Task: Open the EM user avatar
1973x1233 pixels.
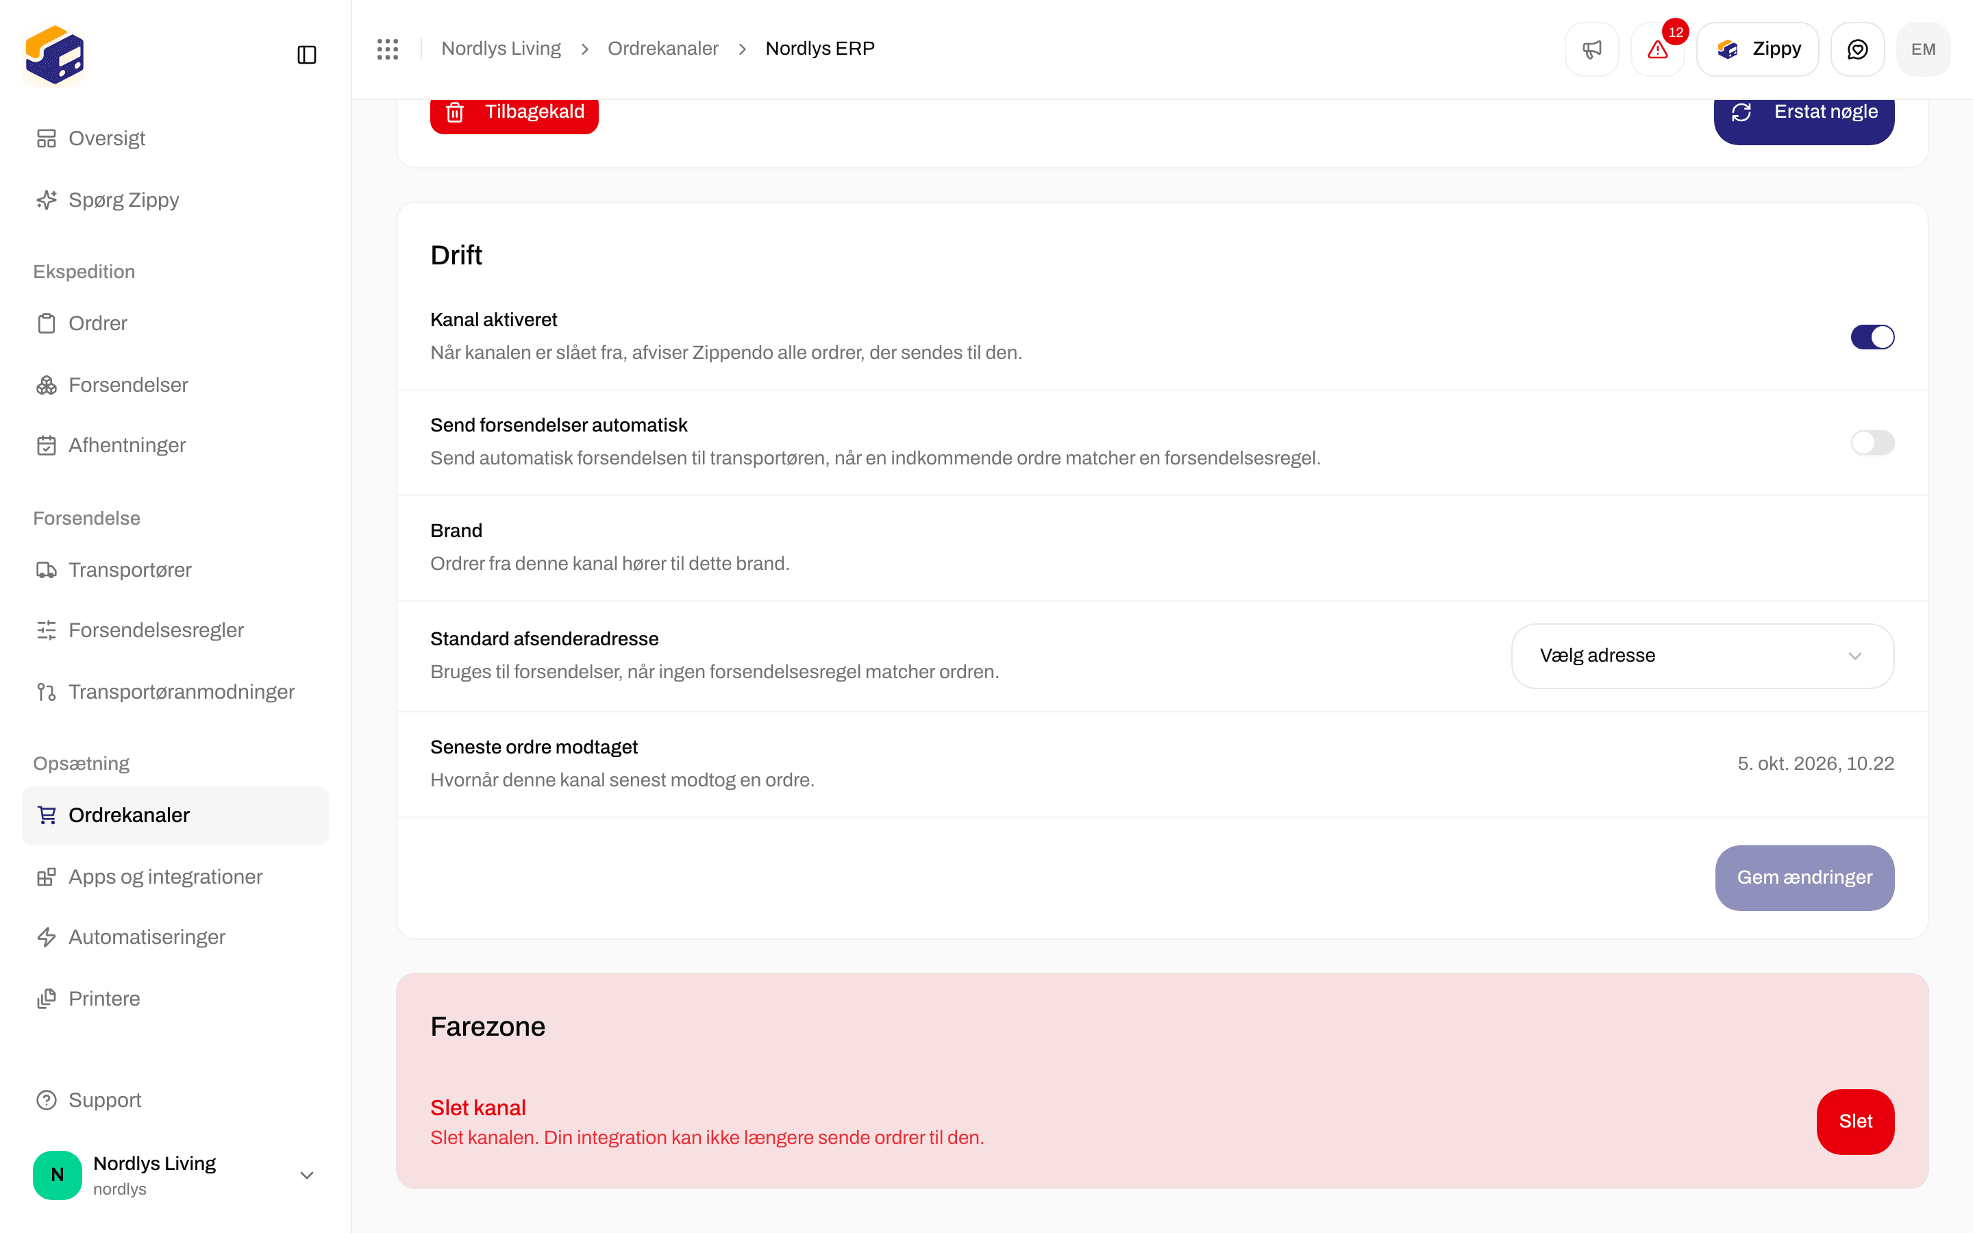Action: 1923,49
